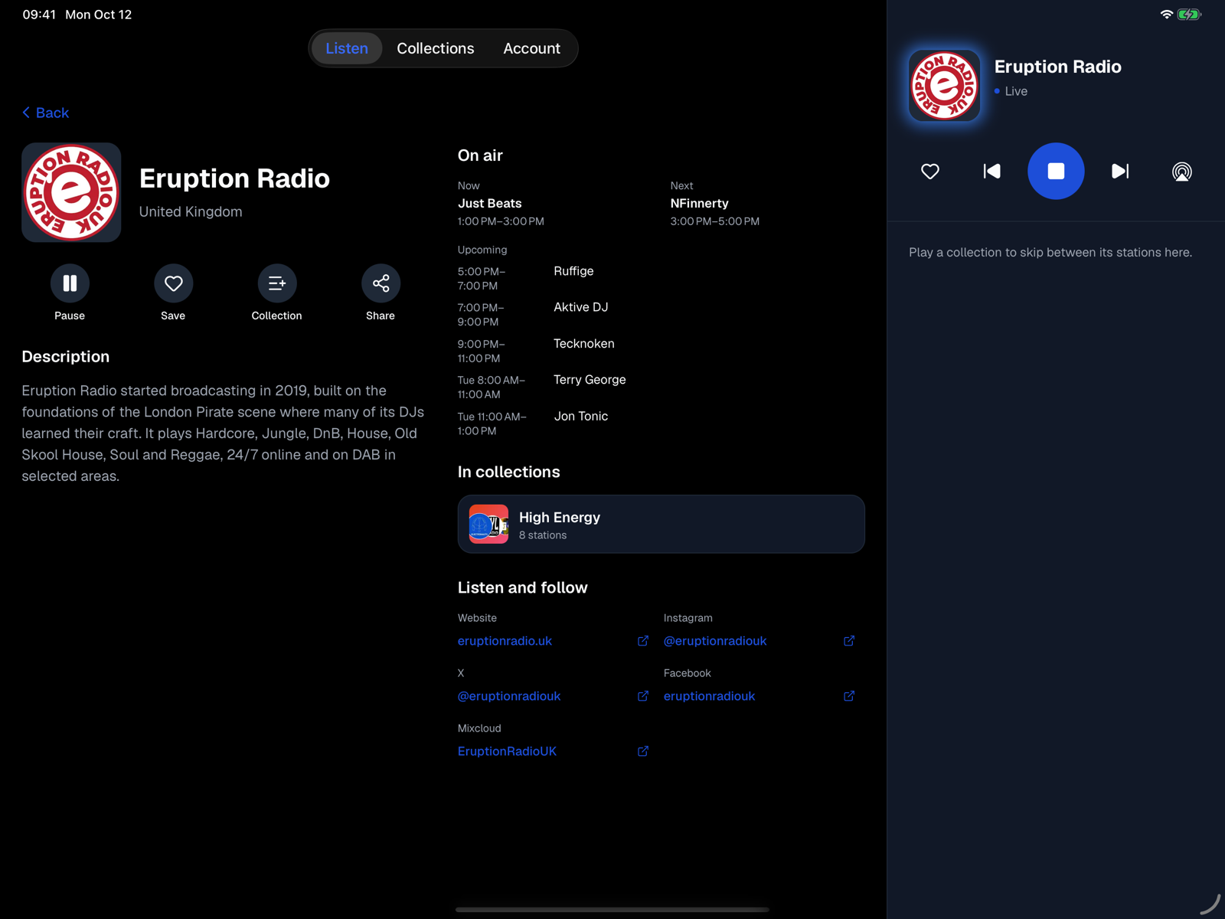
Task: Skip to next station in player
Action: tap(1119, 171)
